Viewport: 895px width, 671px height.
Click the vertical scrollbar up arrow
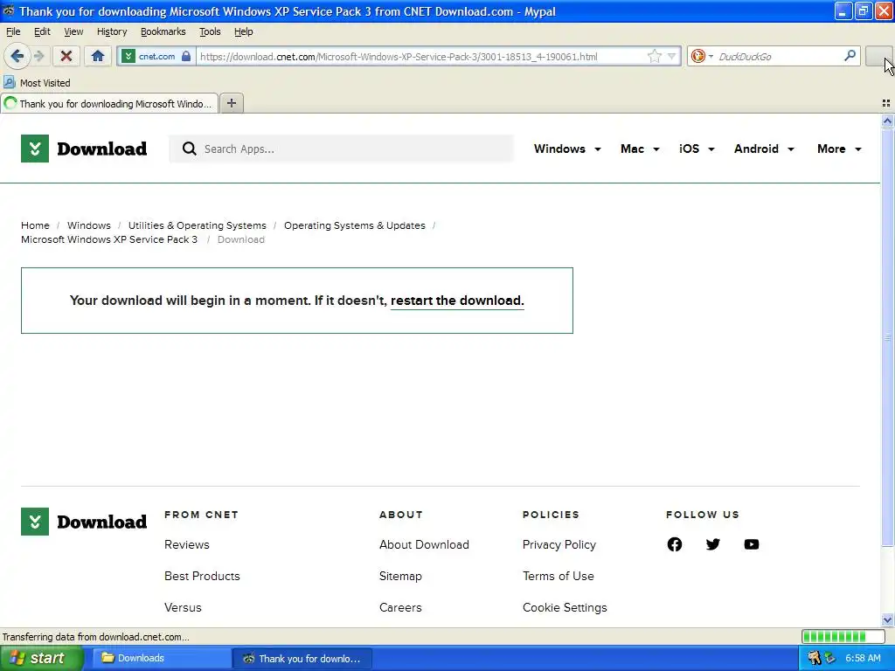[887, 121]
